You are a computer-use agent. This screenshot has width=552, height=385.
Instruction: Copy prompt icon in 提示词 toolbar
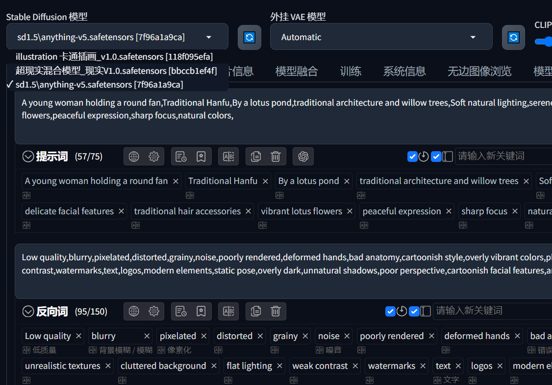(255, 157)
